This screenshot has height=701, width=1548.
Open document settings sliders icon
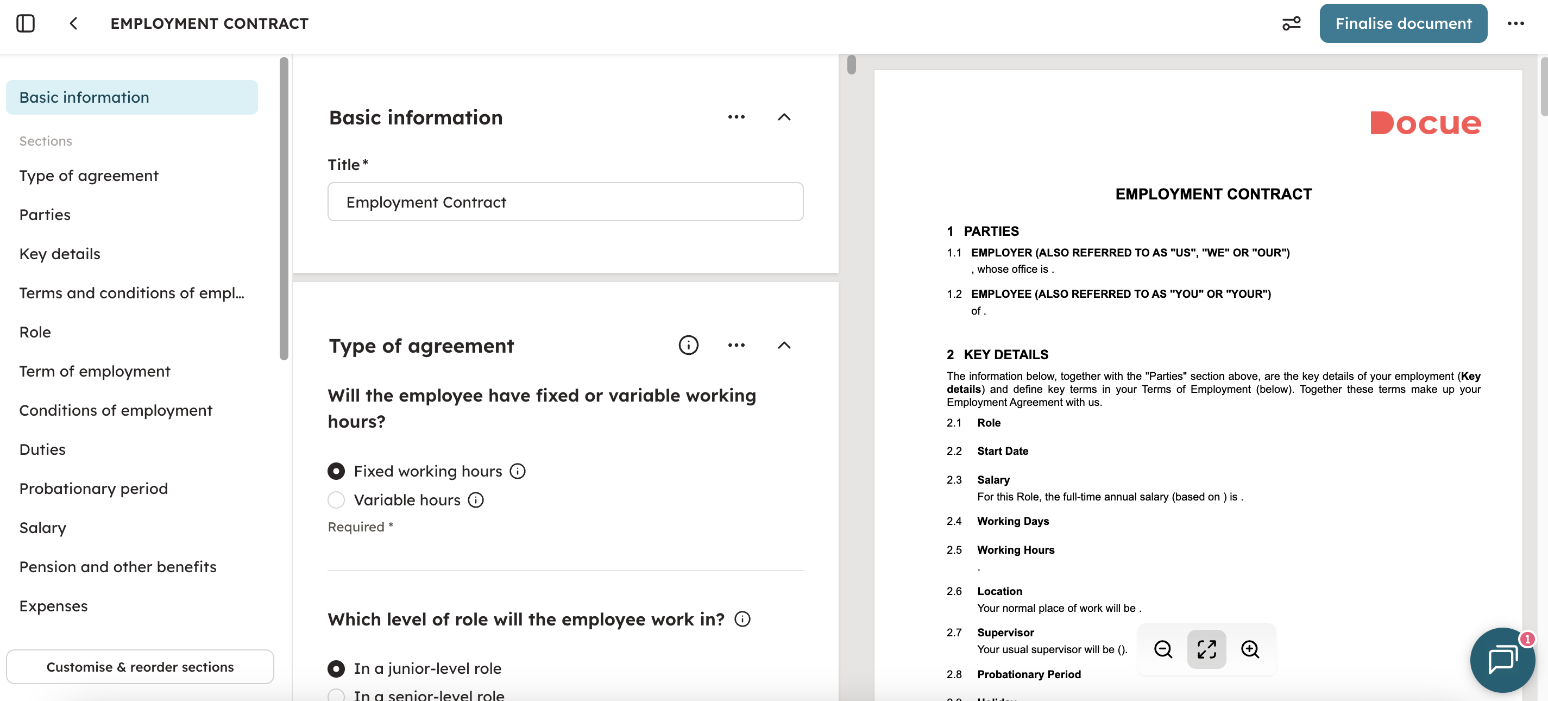(x=1291, y=23)
